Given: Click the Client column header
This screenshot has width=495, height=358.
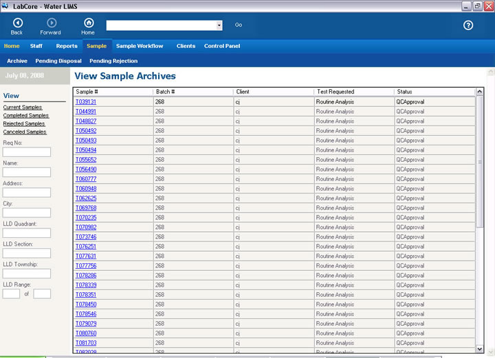Looking at the screenshot, I should 274,92.
